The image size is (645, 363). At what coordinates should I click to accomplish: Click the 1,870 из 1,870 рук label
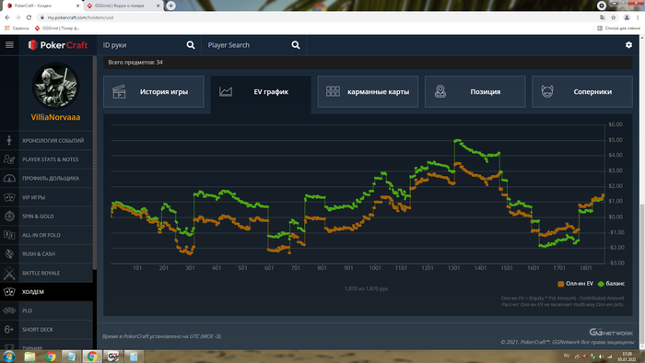[366, 288]
